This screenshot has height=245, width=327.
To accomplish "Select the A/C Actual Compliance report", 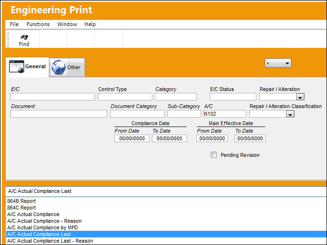I will point(166,214).
